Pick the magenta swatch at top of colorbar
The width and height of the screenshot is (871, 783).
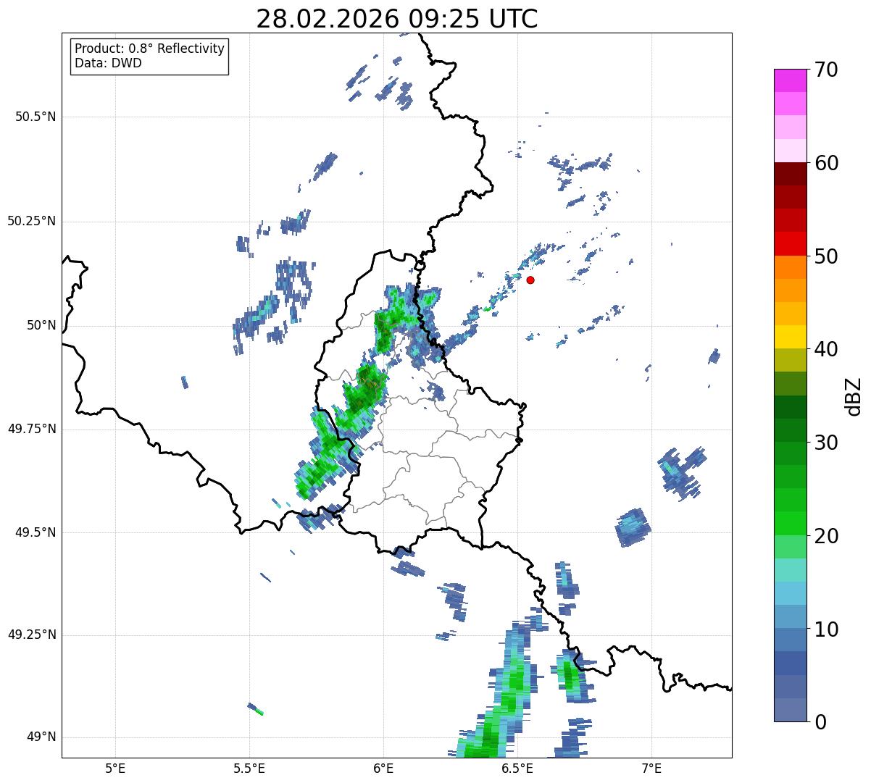point(791,80)
